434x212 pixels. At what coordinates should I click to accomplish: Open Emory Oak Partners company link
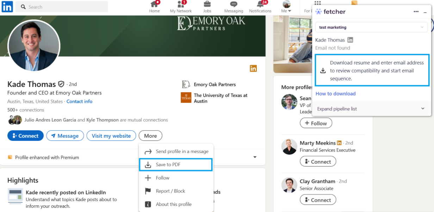(215, 85)
